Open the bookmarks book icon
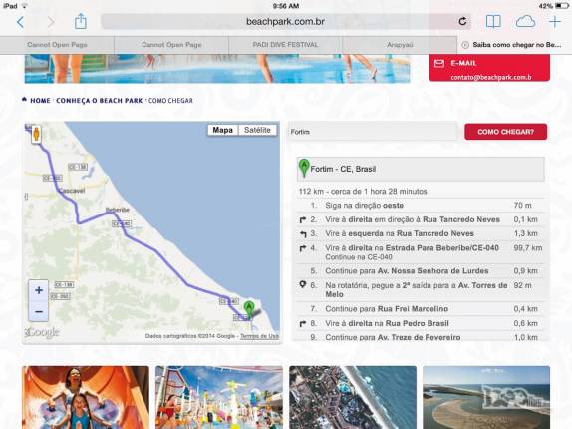The image size is (572, 429). 493,22
